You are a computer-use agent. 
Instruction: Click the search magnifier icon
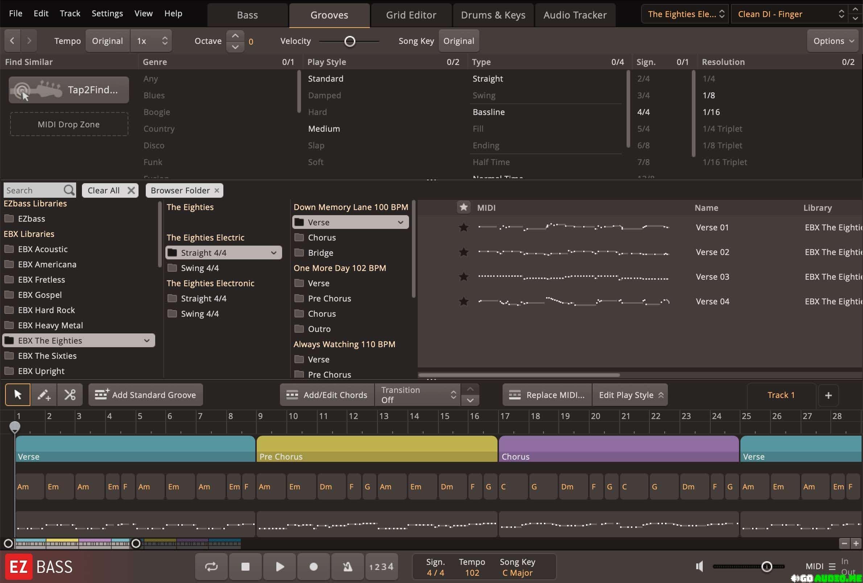[x=69, y=190]
